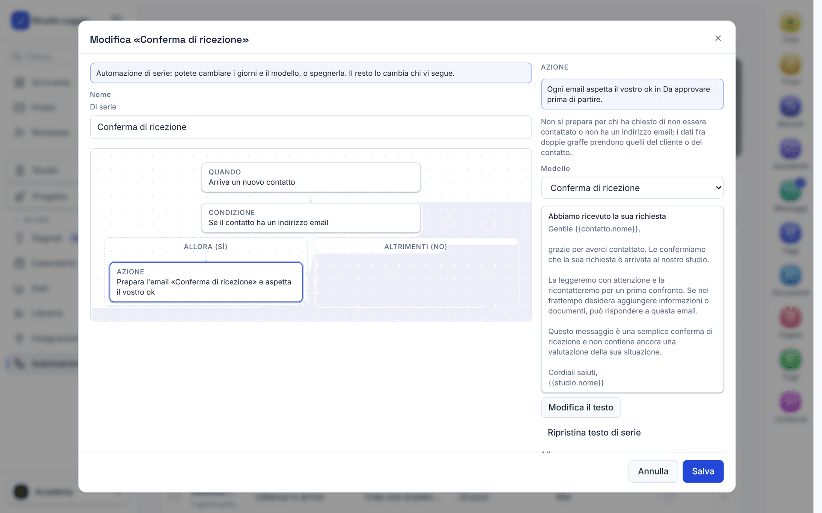Click the 'Di serie' label under Nome
The width and height of the screenshot is (822, 513).
click(x=103, y=107)
